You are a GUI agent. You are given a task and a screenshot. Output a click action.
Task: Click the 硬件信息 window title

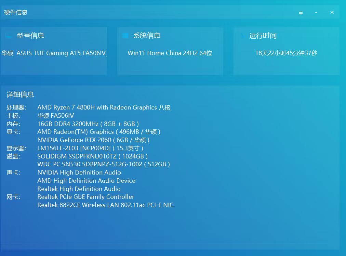click(16, 12)
